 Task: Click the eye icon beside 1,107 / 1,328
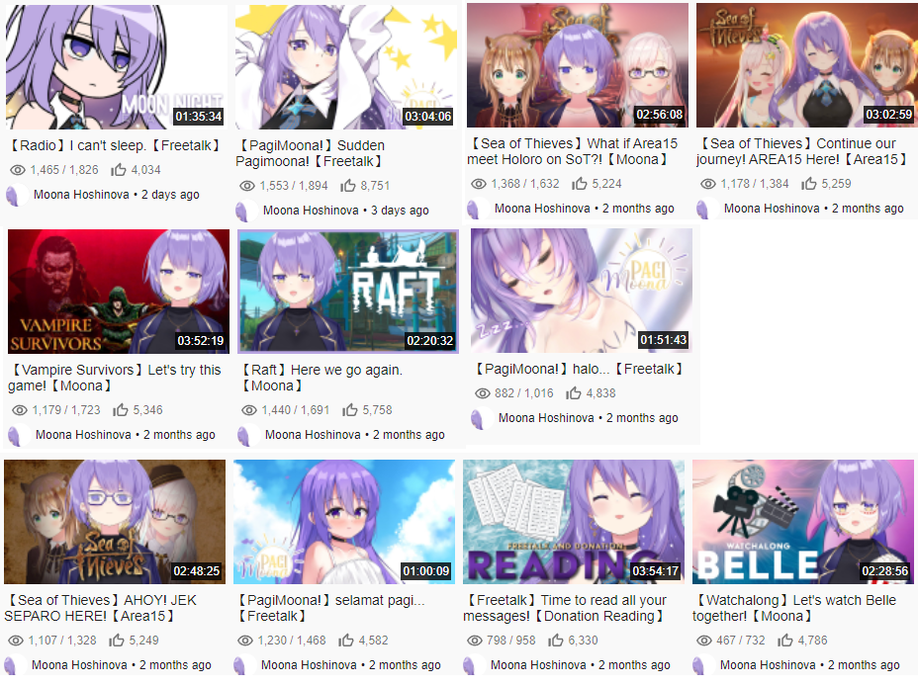coord(16,642)
